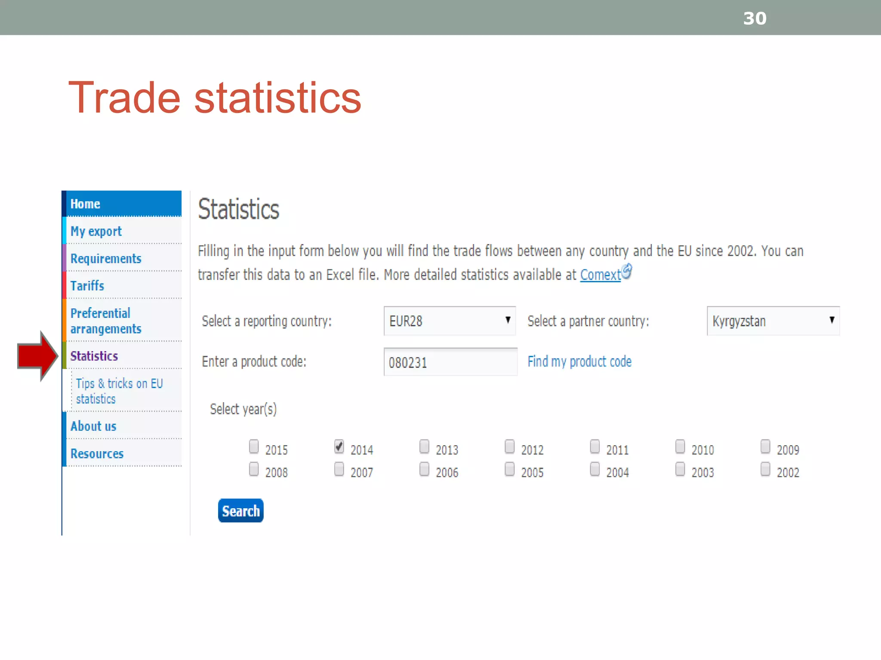This screenshot has width=881, height=660.
Task: Check the 2015 year checkbox
Action: (254, 446)
